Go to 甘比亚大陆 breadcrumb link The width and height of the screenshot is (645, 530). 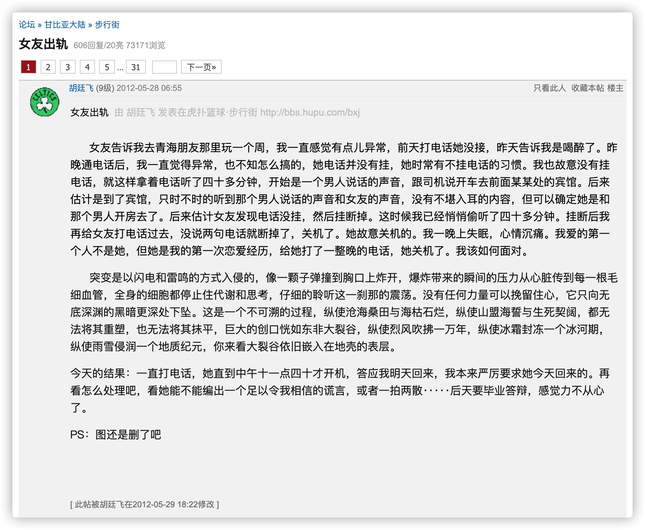(x=65, y=25)
